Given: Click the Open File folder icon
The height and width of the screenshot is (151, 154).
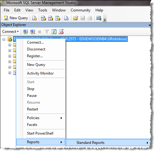Looking at the screenshot, I should [76, 18].
